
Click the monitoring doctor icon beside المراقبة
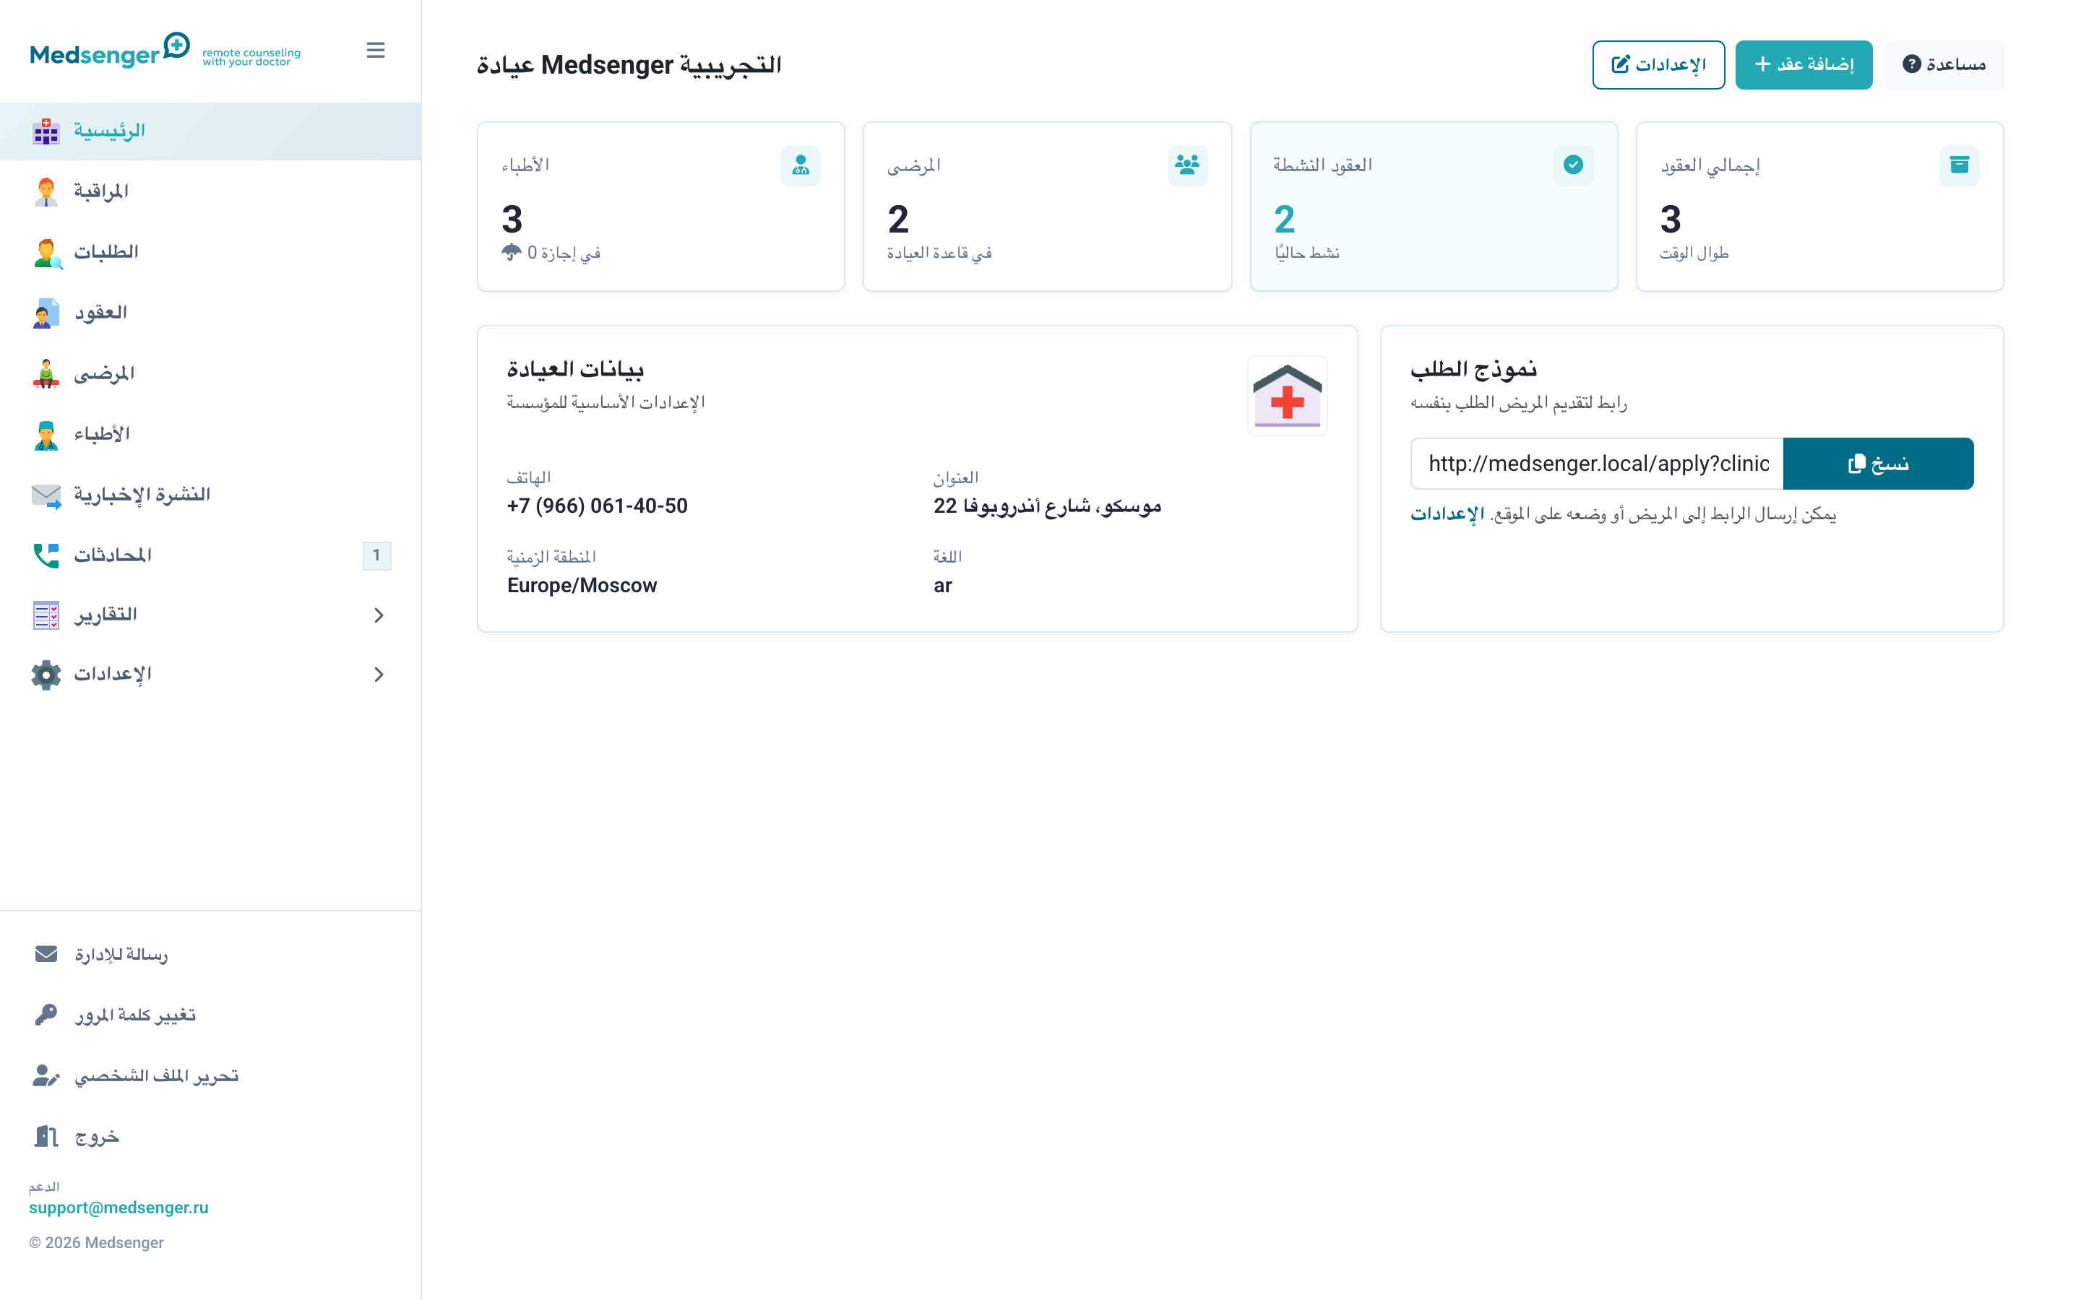(x=46, y=191)
